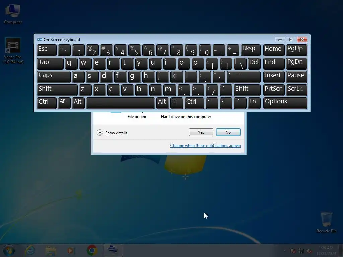This screenshot has width=343, height=257.
Task: Click the End key
Action: [x=274, y=63]
